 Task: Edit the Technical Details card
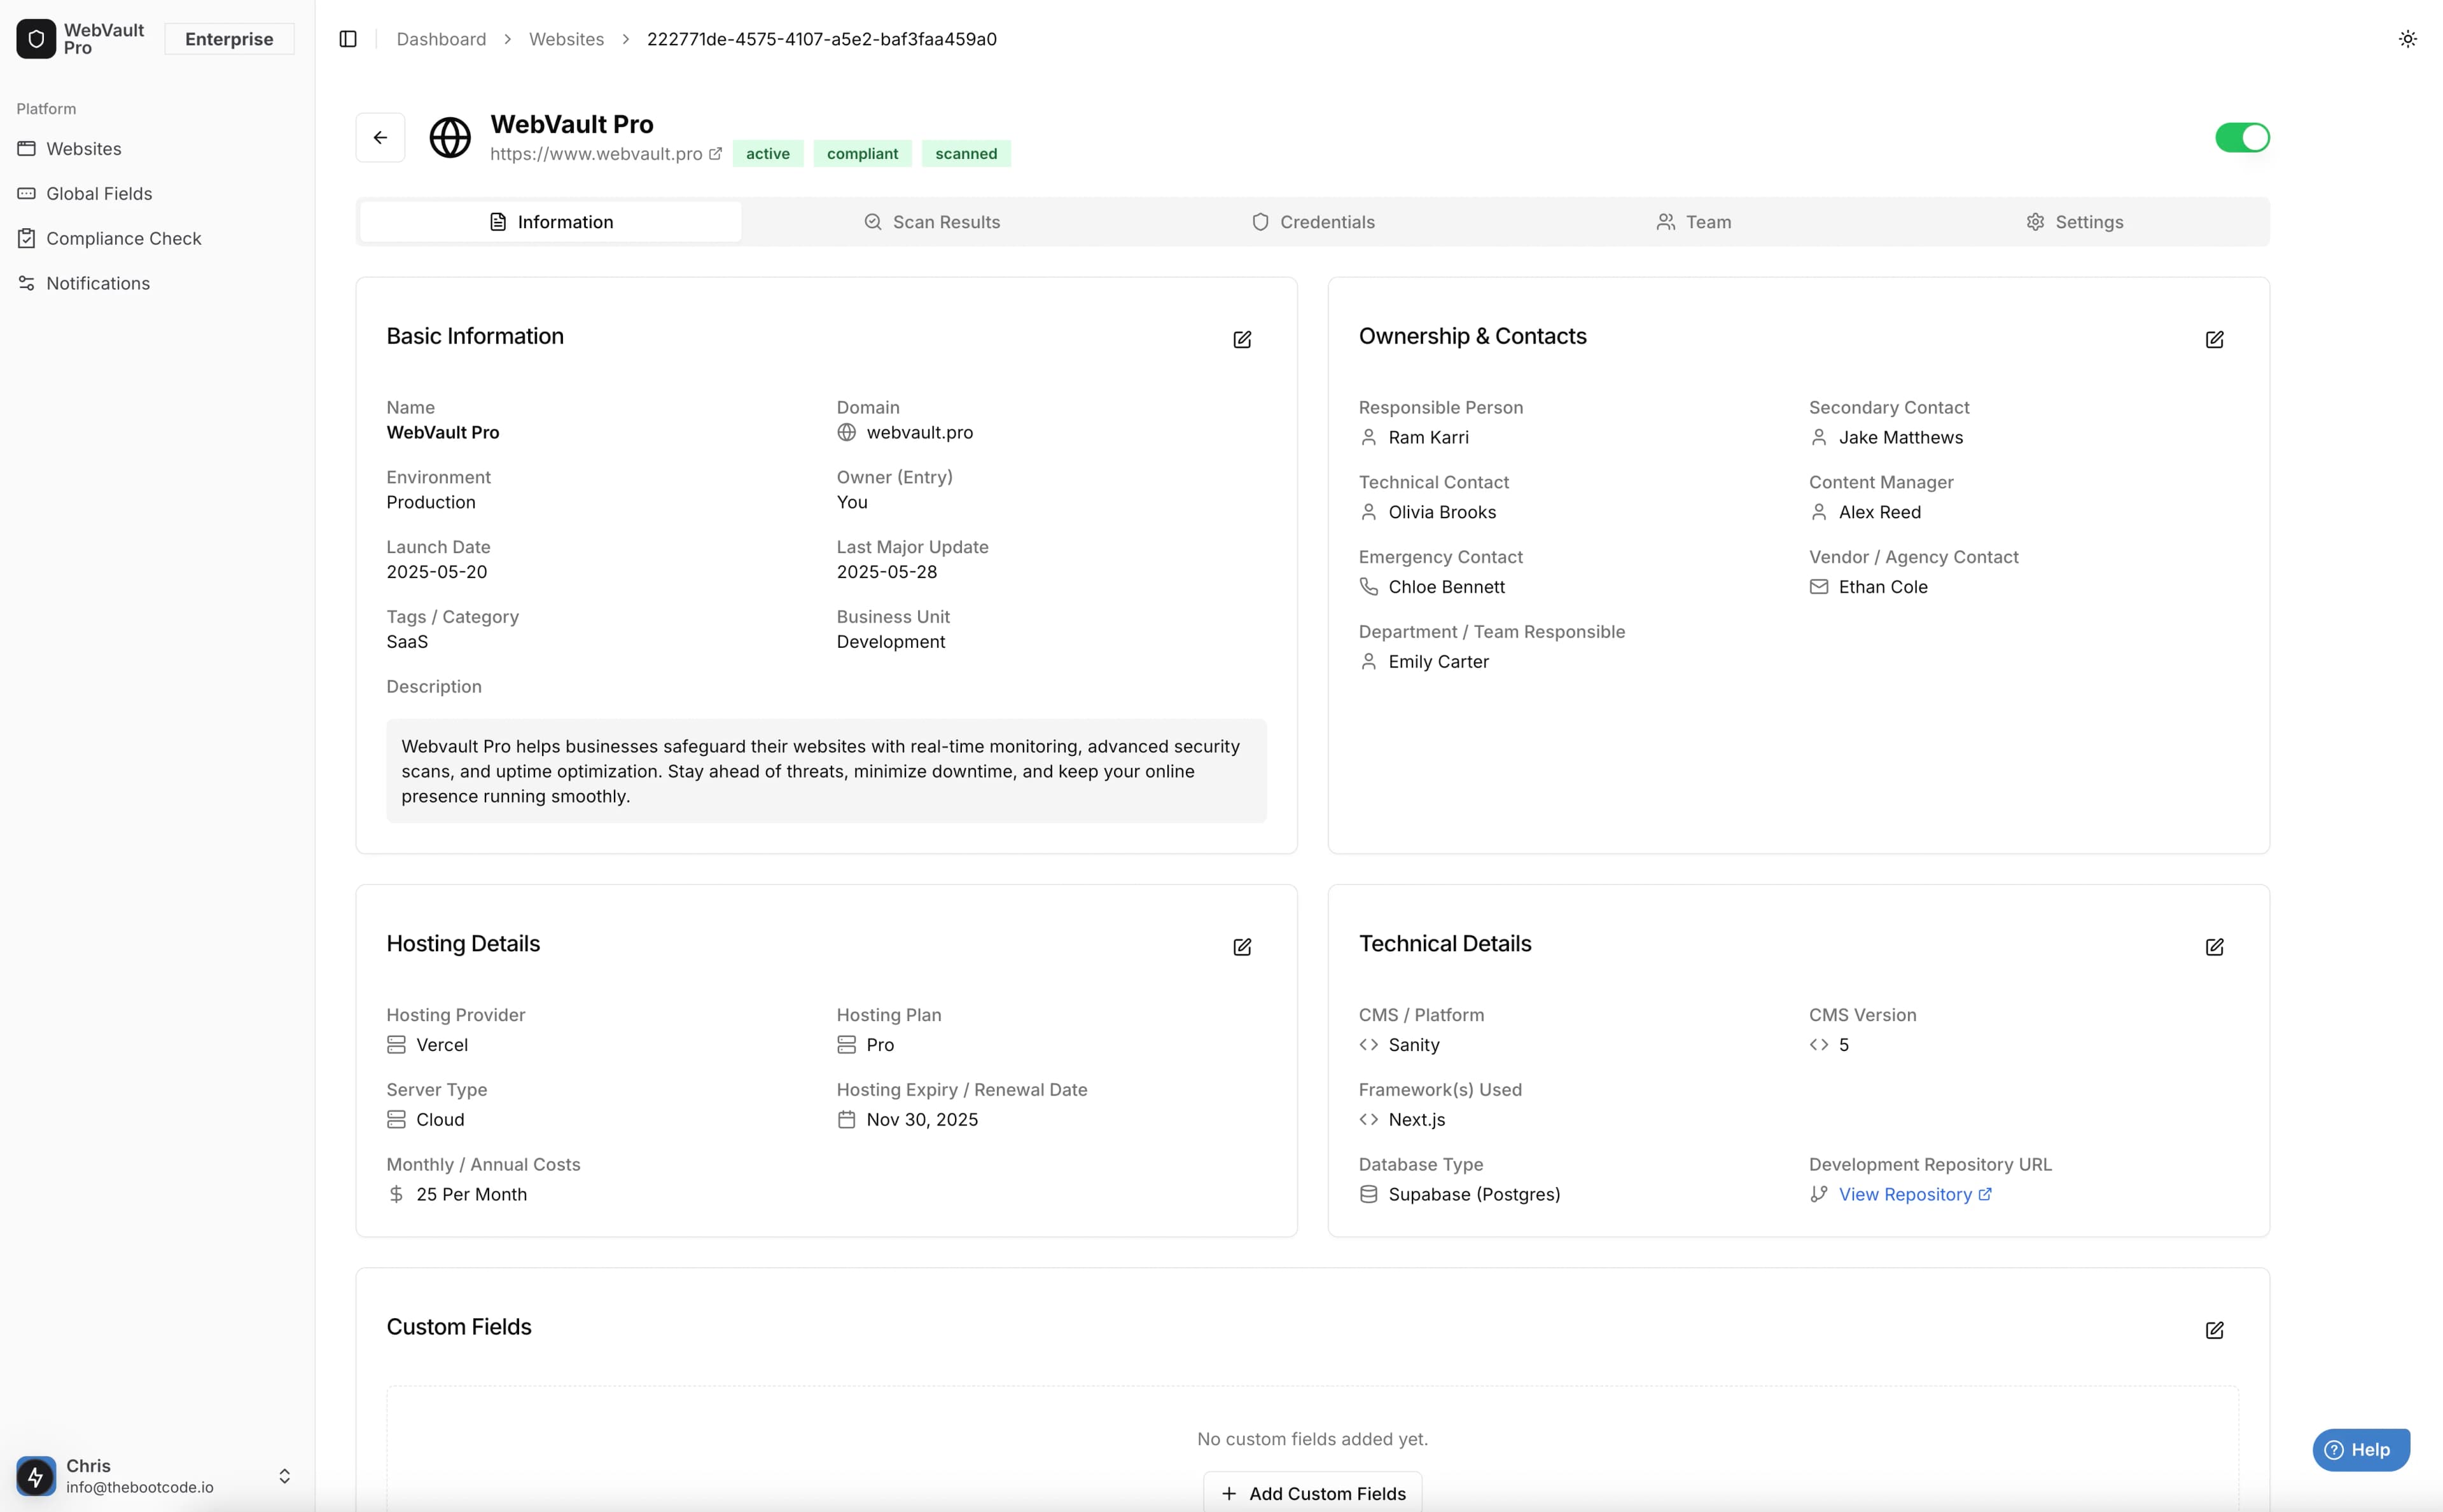pos(2214,947)
